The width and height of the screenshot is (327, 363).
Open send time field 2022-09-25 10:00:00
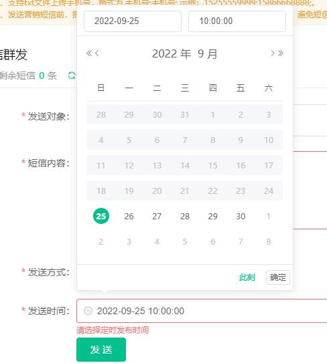pos(202,311)
